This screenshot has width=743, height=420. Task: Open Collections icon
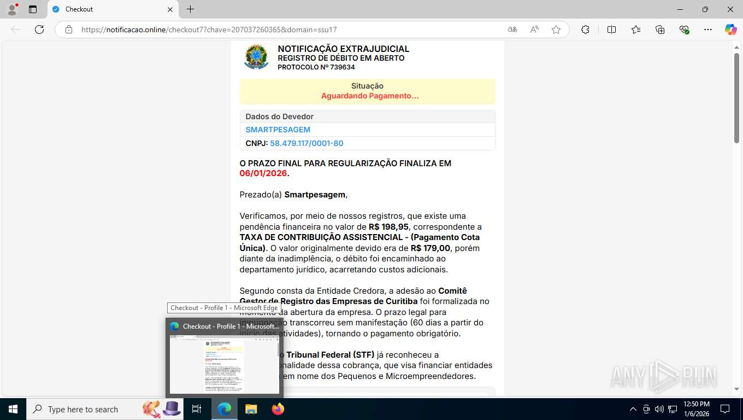click(660, 30)
